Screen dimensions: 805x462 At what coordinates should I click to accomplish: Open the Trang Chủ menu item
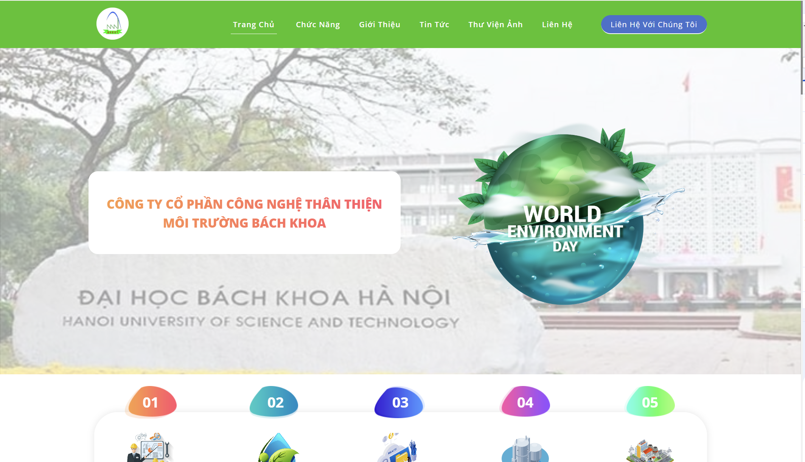tap(253, 25)
